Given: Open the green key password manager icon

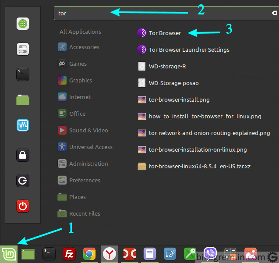Looking at the screenshot, I should (x=190, y=254).
